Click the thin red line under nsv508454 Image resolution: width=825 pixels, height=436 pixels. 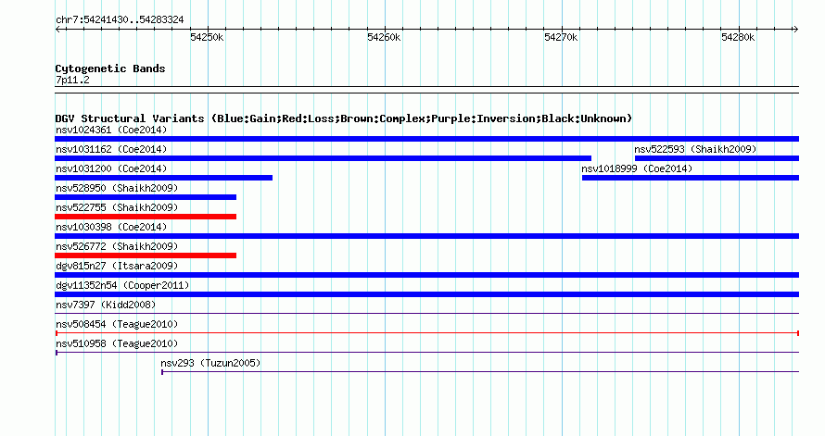coord(426,333)
